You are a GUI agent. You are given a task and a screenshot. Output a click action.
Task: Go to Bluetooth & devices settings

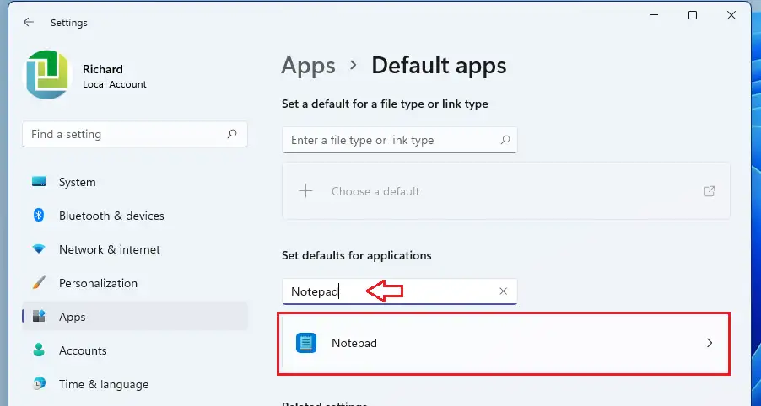click(x=111, y=216)
